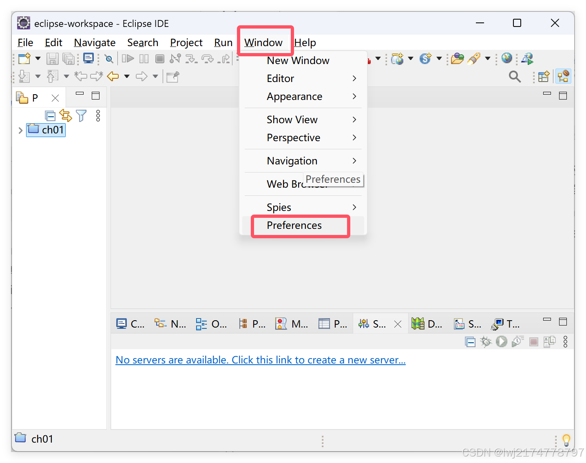586x463 pixels.
Task: Click the Disconnect debug icon
Action: [175, 59]
